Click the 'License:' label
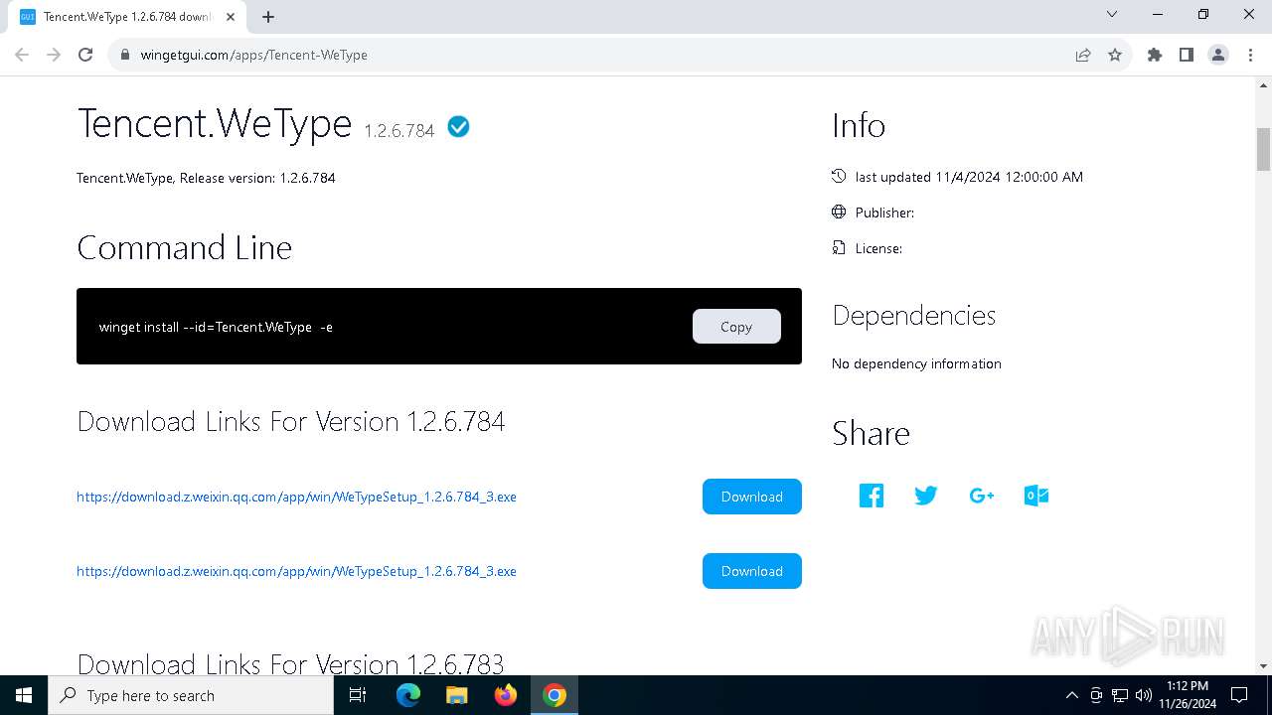1272x715 pixels. [x=878, y=248]
